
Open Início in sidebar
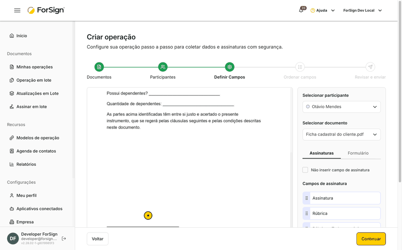point(21,36)
